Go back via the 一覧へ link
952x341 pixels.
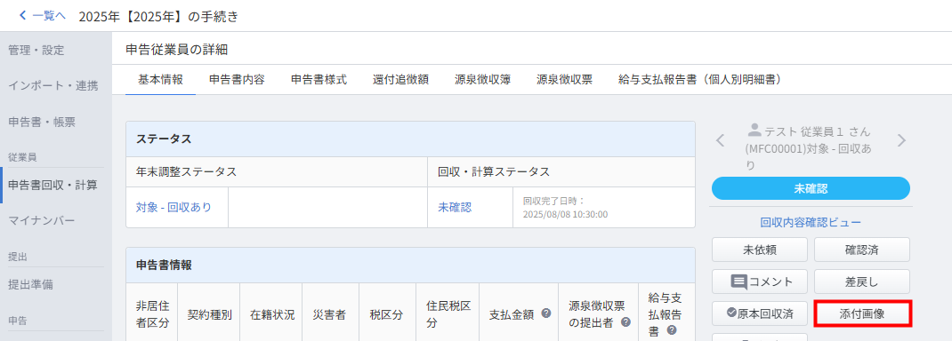42,16
